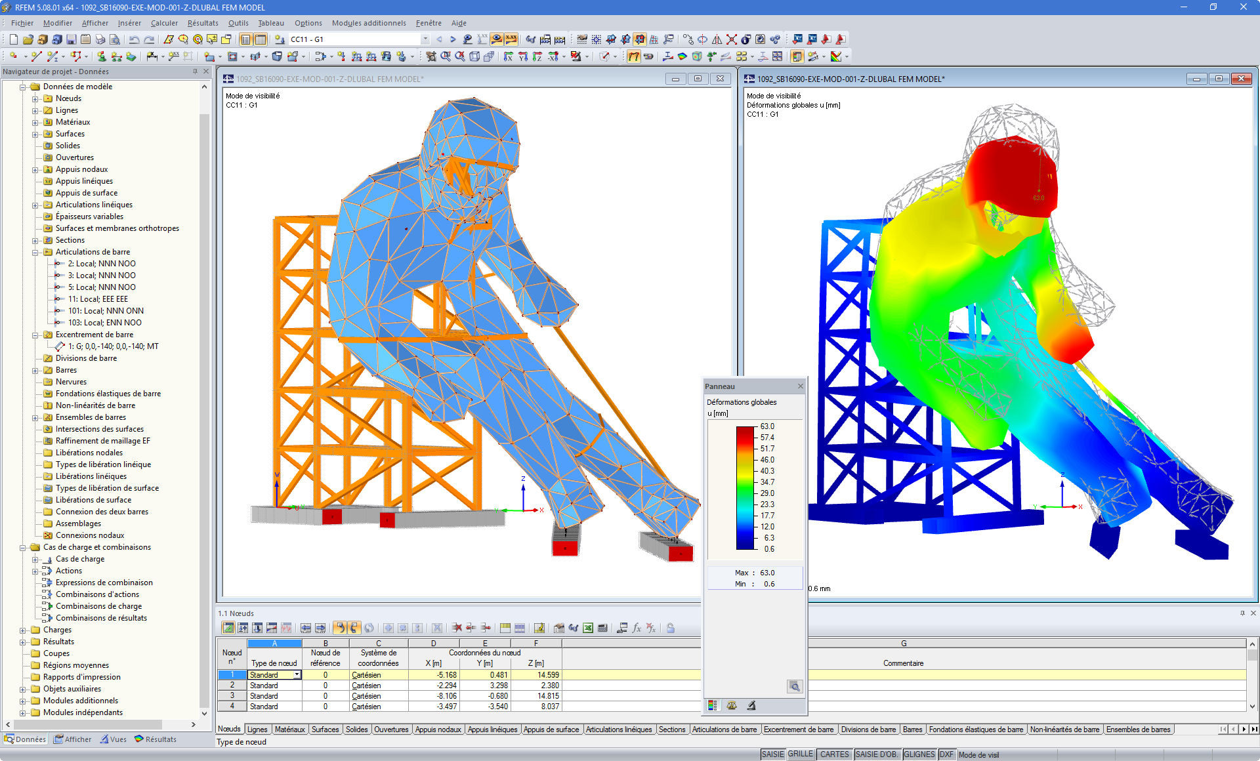The image size is (1260, 761).
Task: Open the print preview icon
Action: 114,39
